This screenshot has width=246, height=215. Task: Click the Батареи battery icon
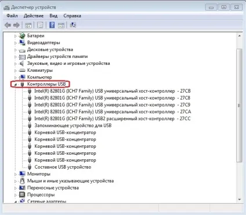pos(22,35)
